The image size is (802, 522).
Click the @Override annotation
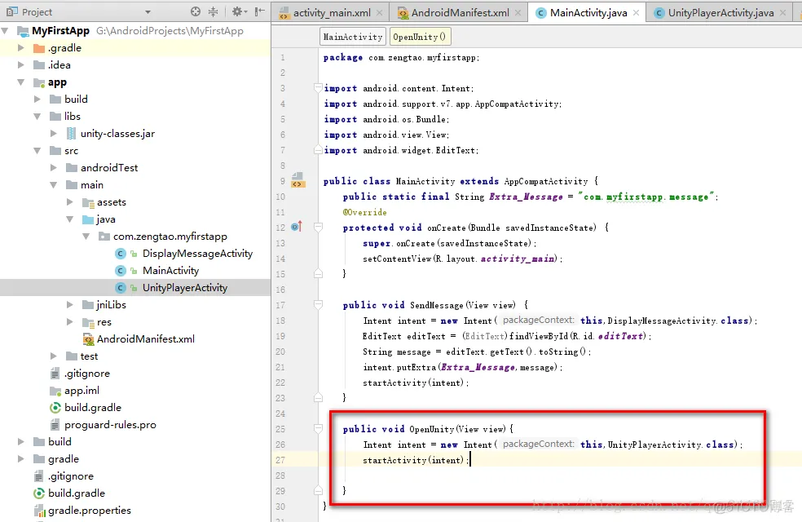pyautogui.click(x=364, y=212)
